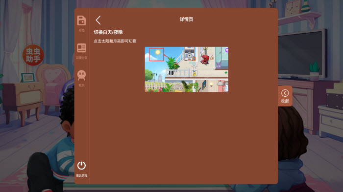343x192 pixels.
Task: Select the 彩蛋分享 text label in sidebar
Action: pos(81,58)
